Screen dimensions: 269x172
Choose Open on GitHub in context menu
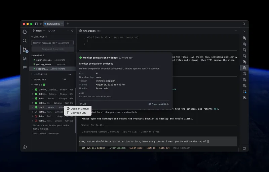(x=78, y=109)
